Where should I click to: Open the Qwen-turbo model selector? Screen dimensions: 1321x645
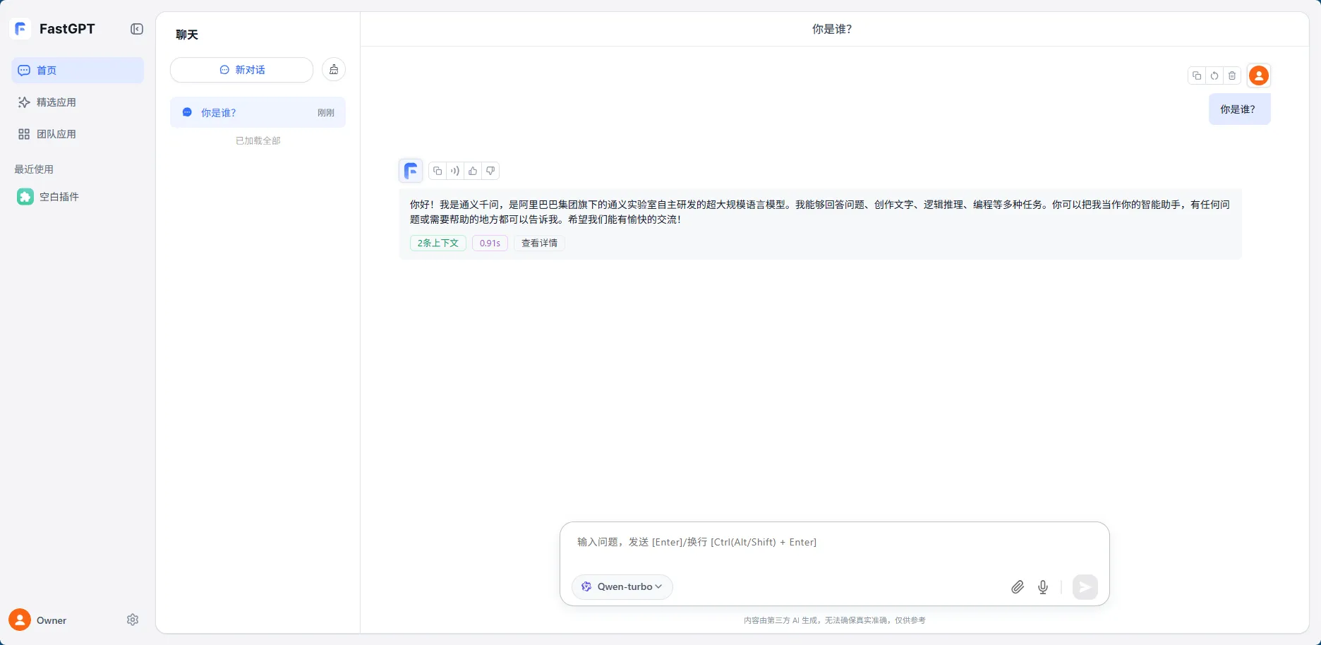point(622,586)
